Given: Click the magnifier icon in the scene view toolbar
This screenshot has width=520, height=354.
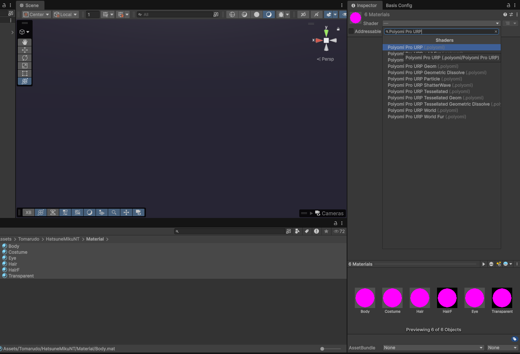Looking at the screenshot, I should click(x=114, y=212).
